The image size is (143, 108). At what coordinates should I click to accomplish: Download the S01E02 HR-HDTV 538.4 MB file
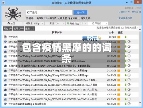point(126,85)
